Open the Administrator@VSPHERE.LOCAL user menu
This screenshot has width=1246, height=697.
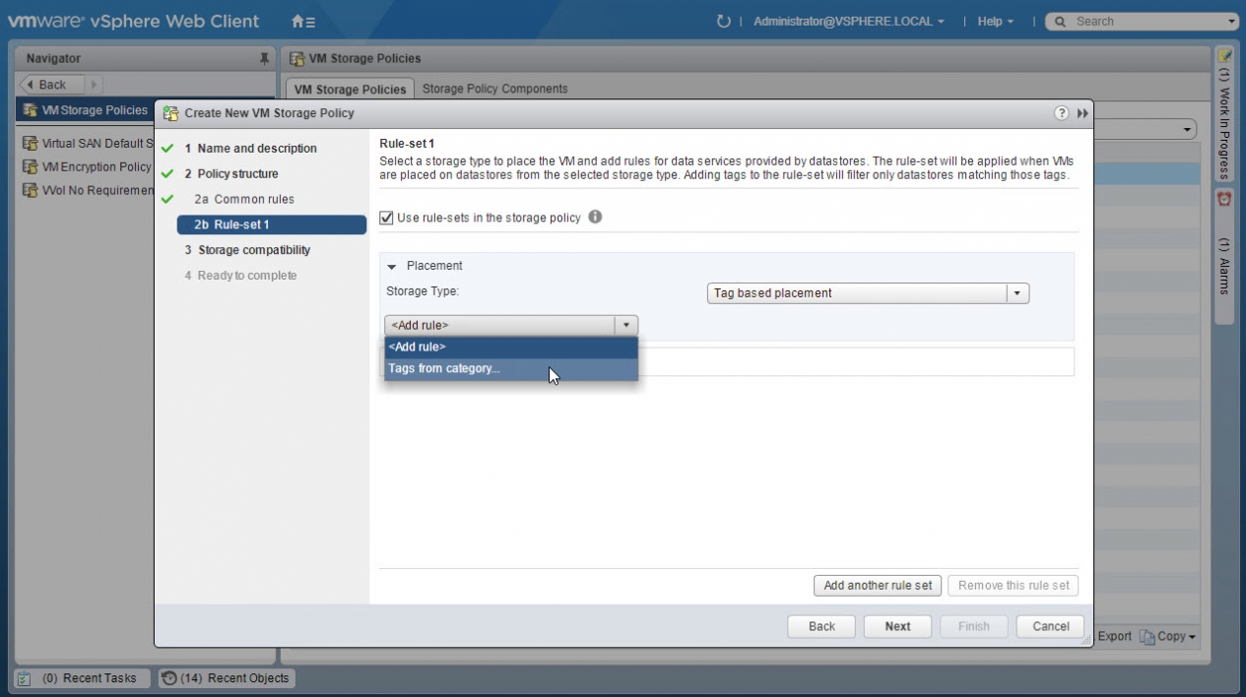point(848,22)
